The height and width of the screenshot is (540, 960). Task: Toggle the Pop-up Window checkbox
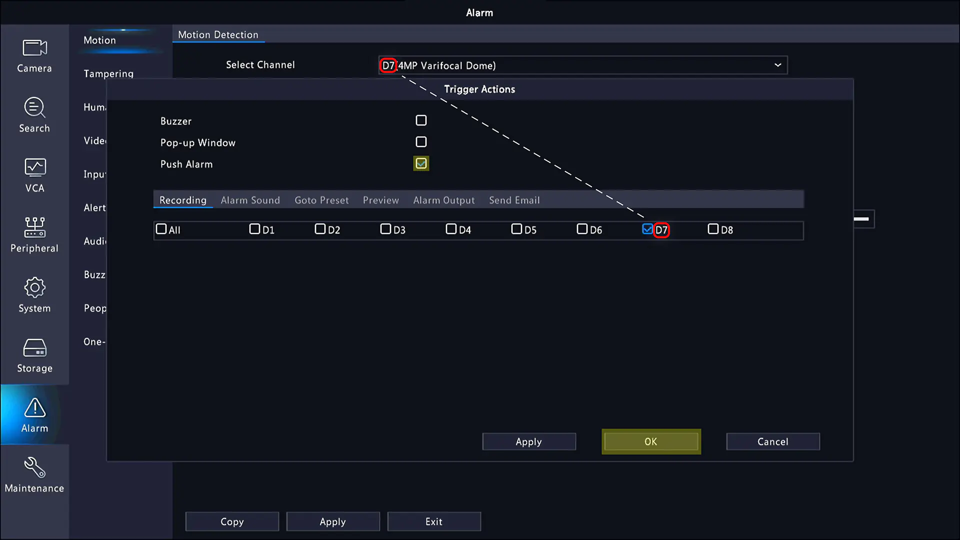(421, 142)
